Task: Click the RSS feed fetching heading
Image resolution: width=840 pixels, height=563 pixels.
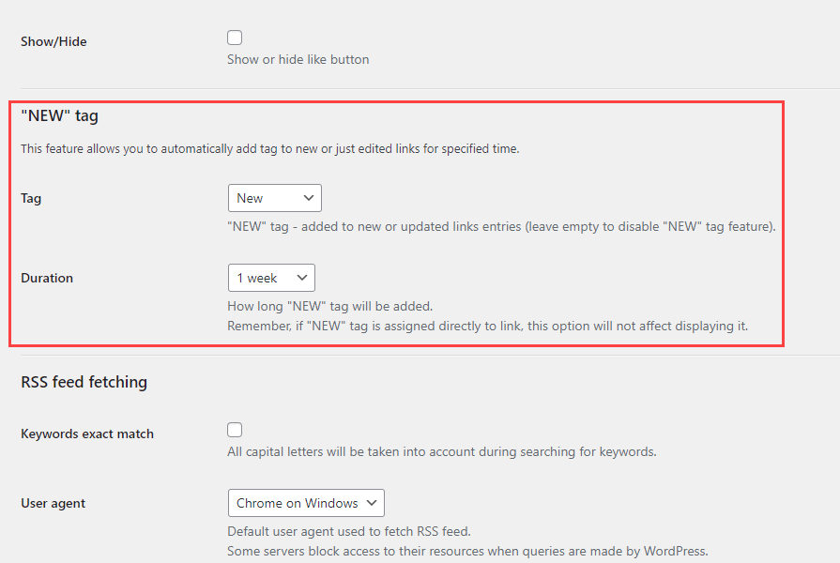Action: point(84,382)
